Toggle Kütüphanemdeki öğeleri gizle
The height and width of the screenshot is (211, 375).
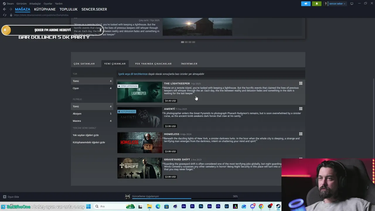coord(89,142)
